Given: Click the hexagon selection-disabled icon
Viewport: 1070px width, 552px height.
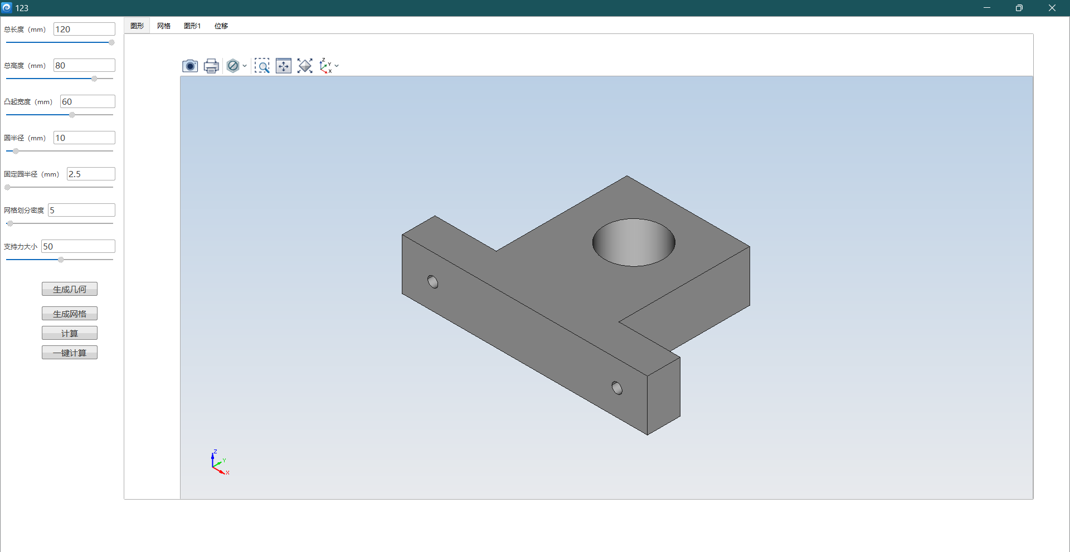Looking at the screenshot, I should [233, 66].
